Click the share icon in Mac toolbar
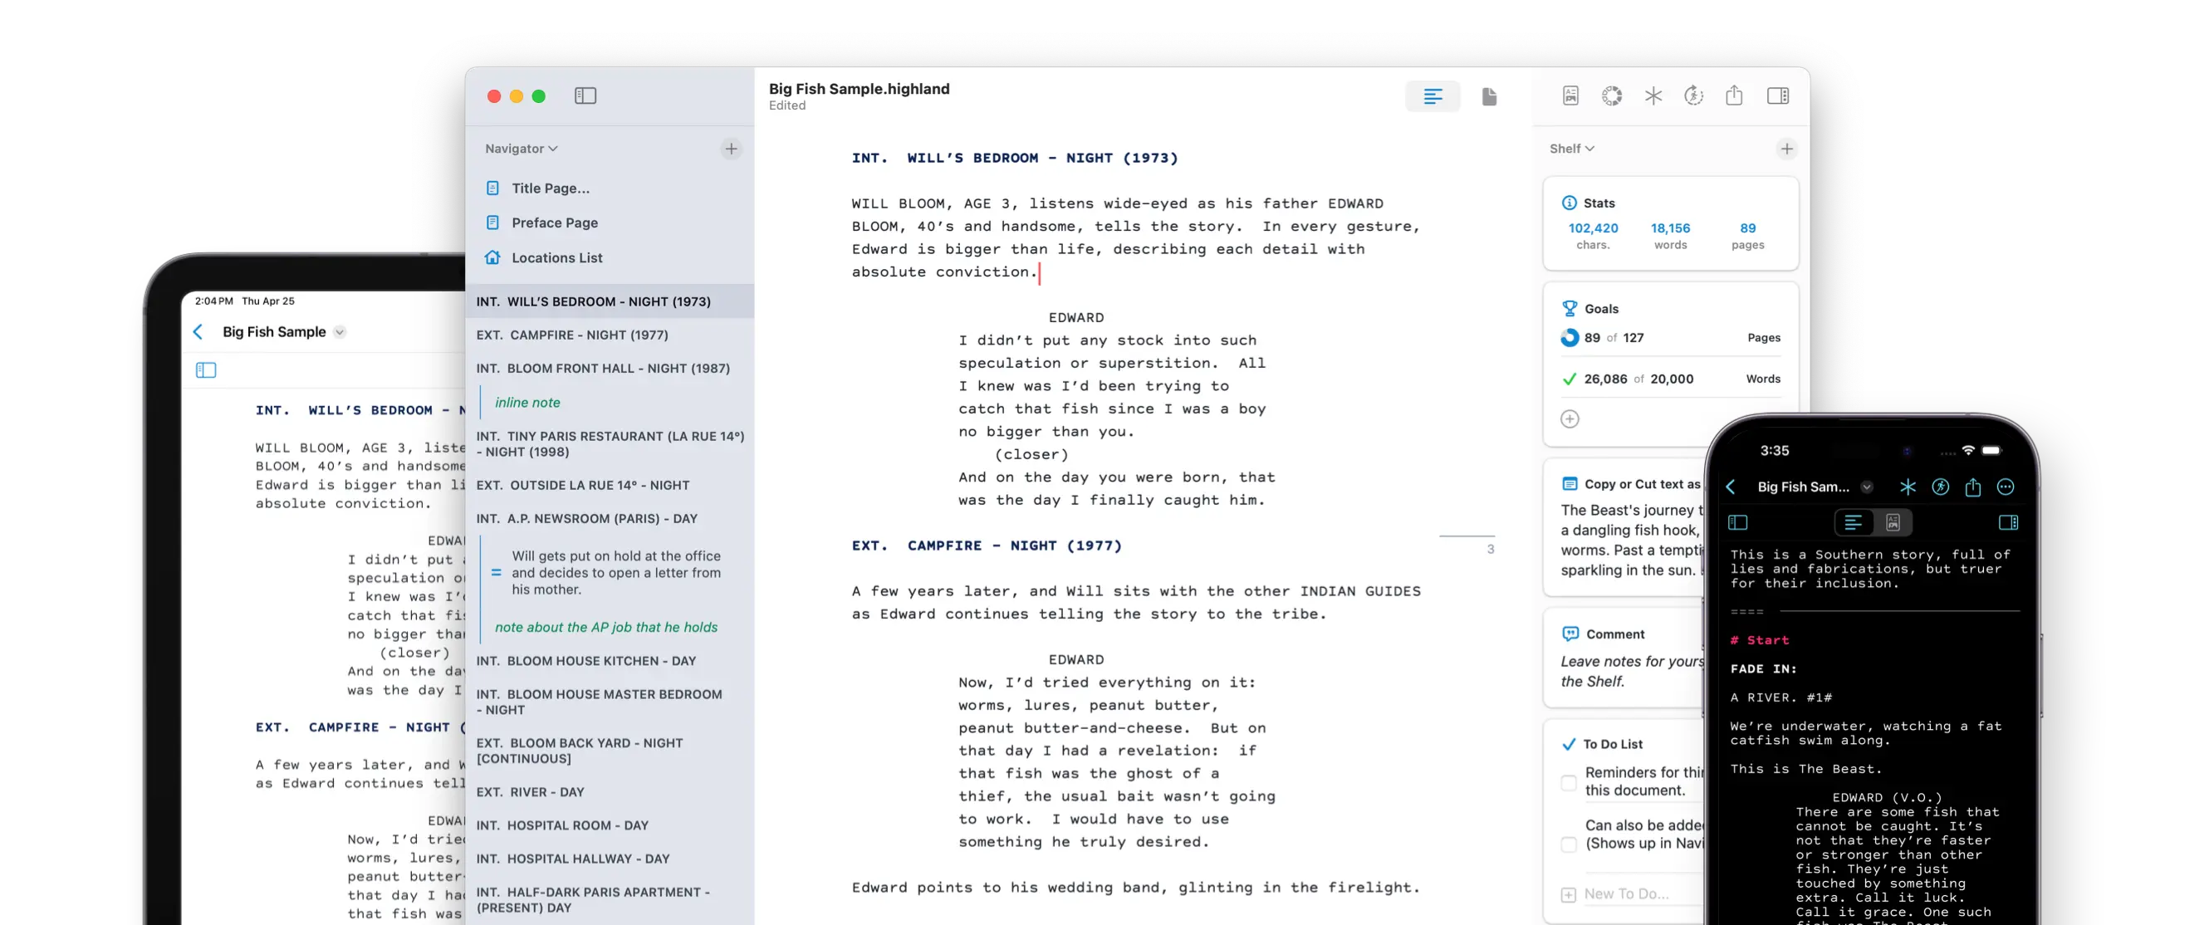Screen dimensions: 2209x925 [x=1734, y=95]
